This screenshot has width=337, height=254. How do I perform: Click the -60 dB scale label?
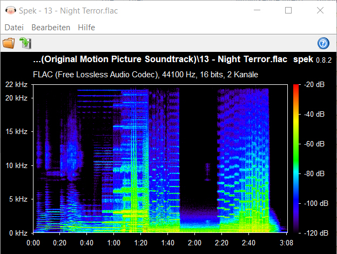click(x=314, y=144)
